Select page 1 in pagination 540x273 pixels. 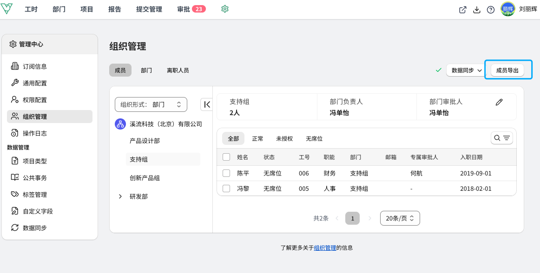(x=352, y=218)
